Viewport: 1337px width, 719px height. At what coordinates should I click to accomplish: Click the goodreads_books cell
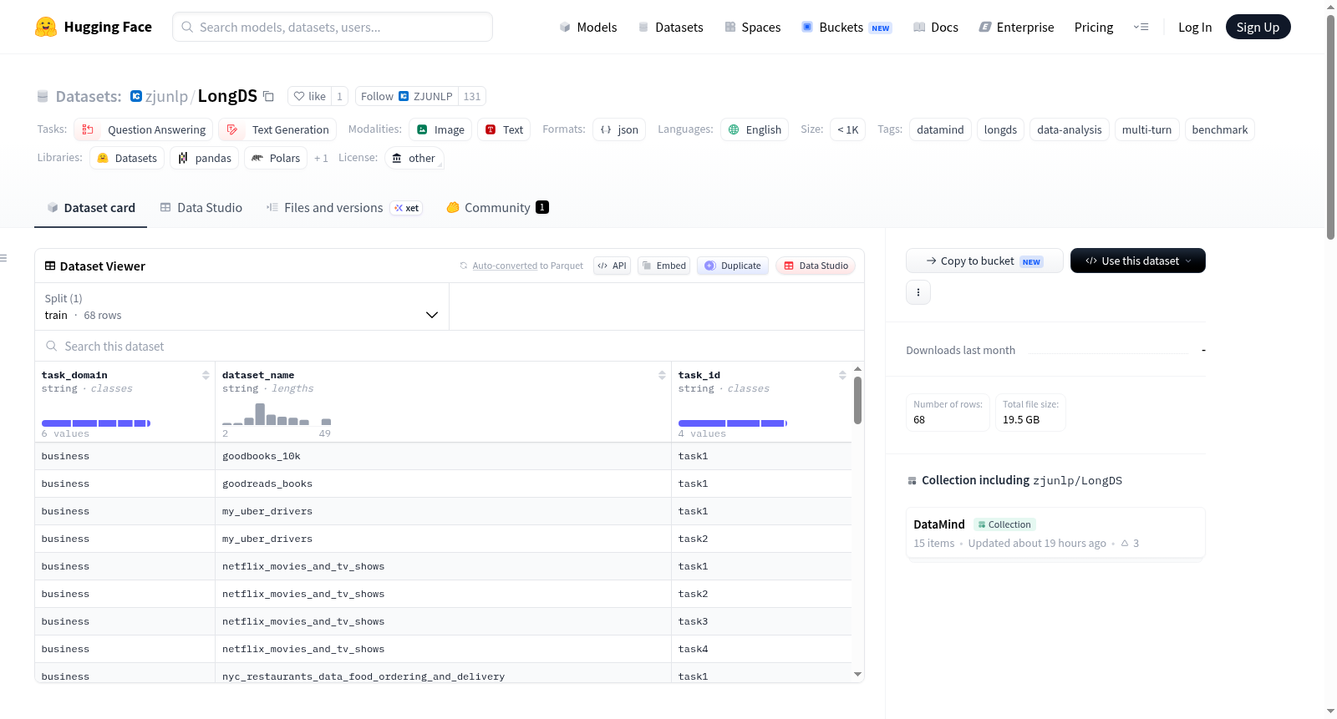click(443, 484)
